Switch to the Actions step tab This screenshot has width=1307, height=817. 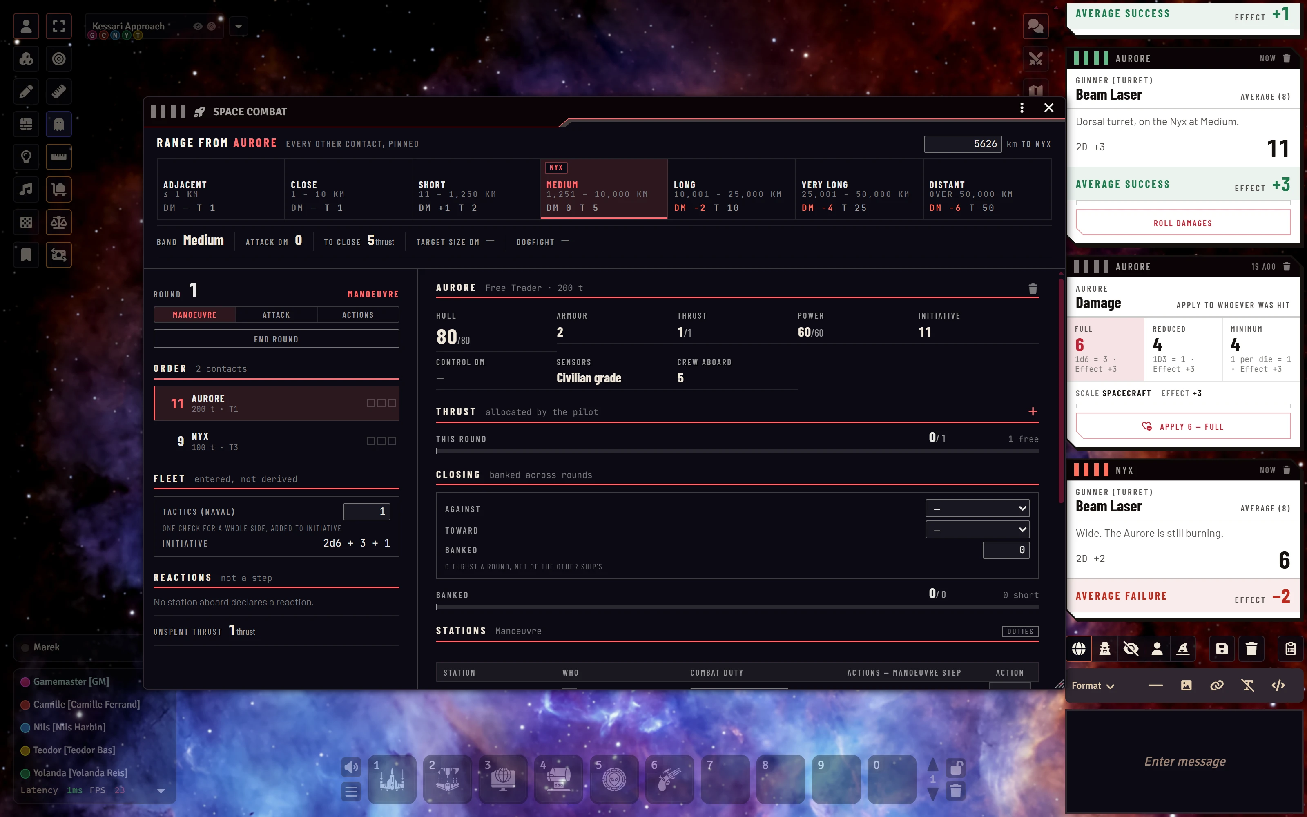357,315
